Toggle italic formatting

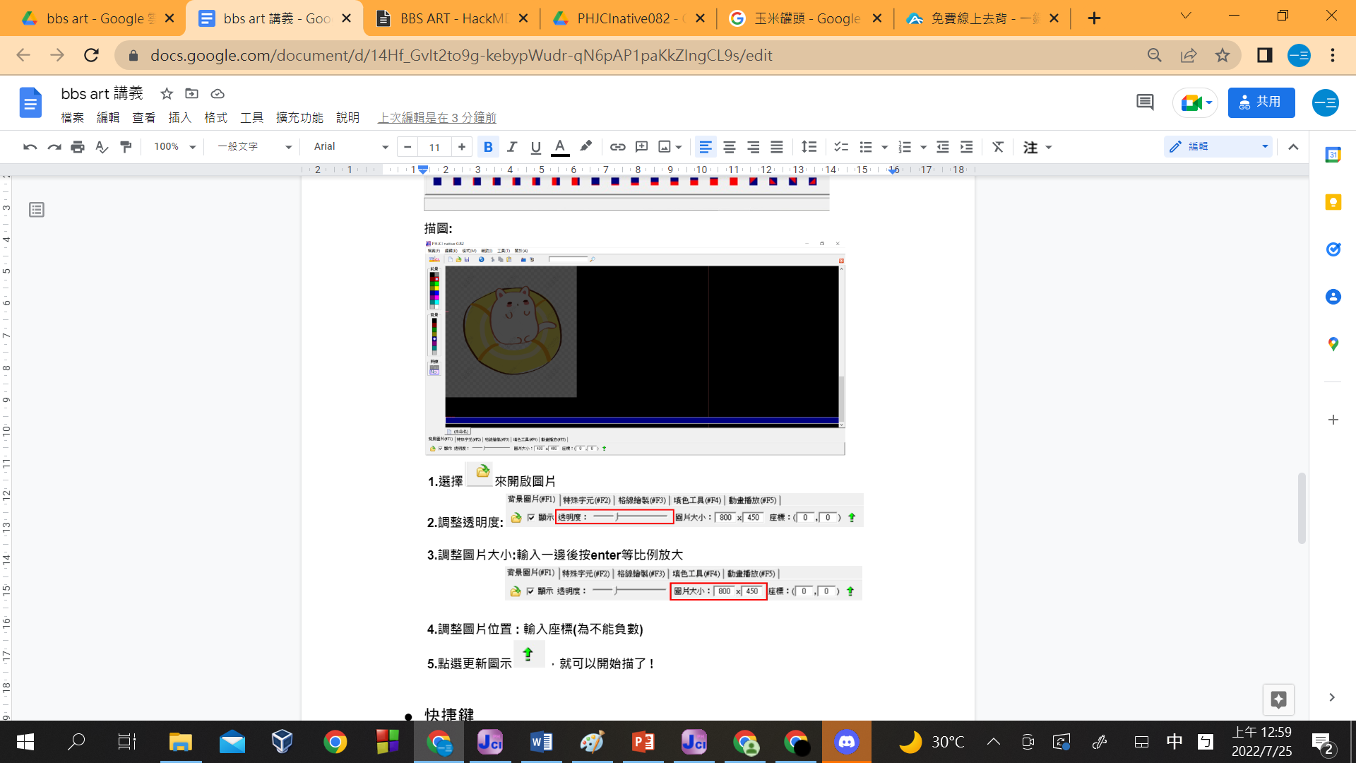click(x=512, y=147)
